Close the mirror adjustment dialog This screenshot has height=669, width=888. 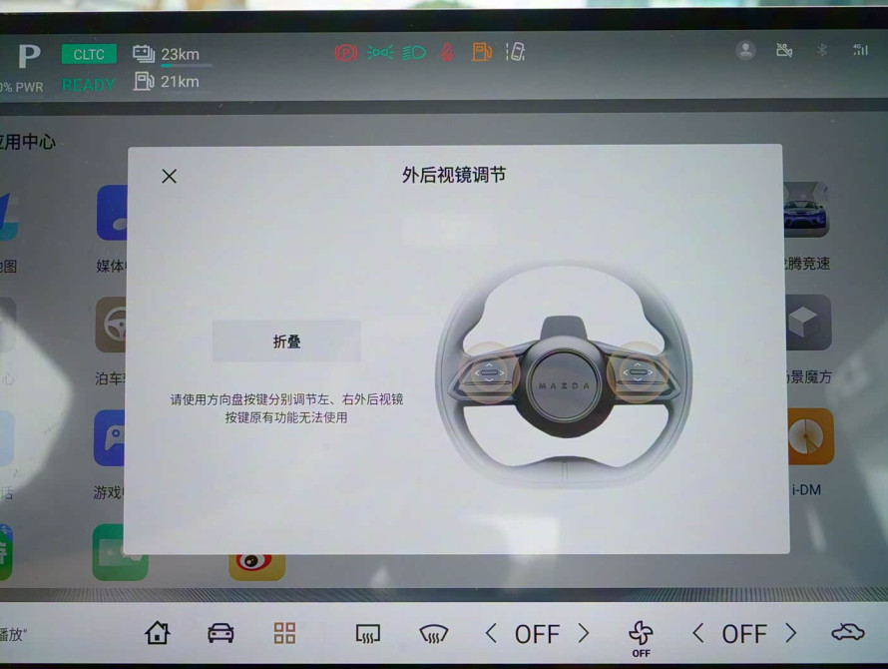(x=169, y=176)
